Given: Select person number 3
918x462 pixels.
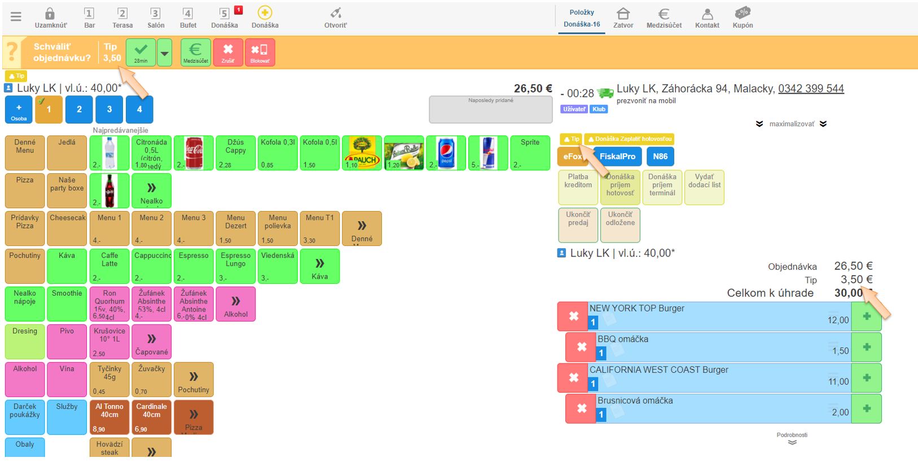Looking at the screenshot, I should point(109,109).
